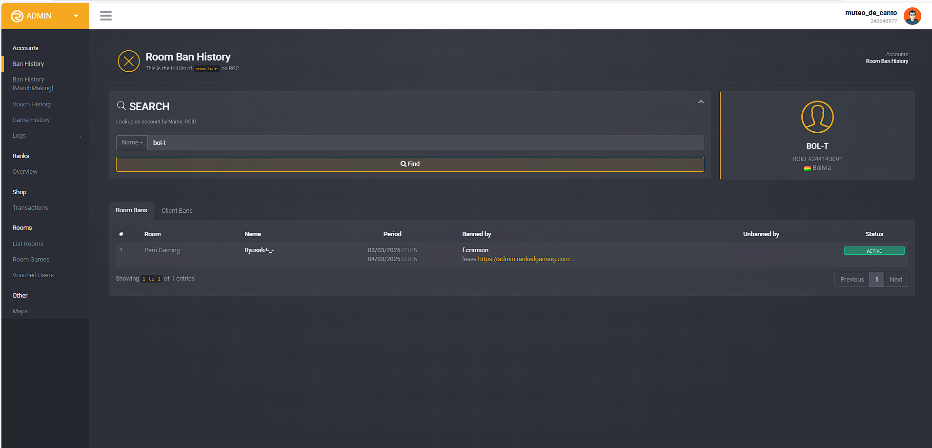Open the ADMIN dropdown caret

click(x=76, y=16)
